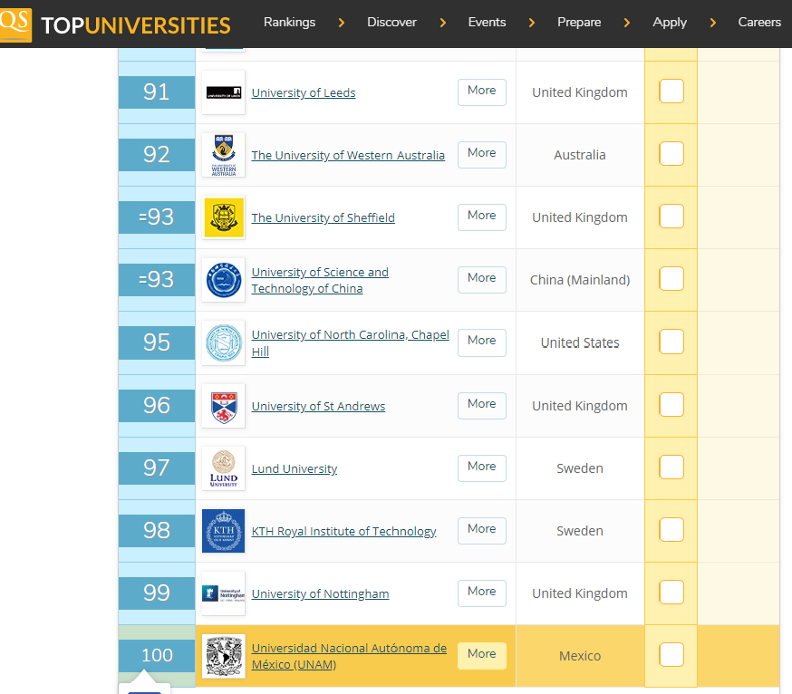Open the Apply menu
The width and height of the screenshot is (792, 694).
click(x=670, y=23)
